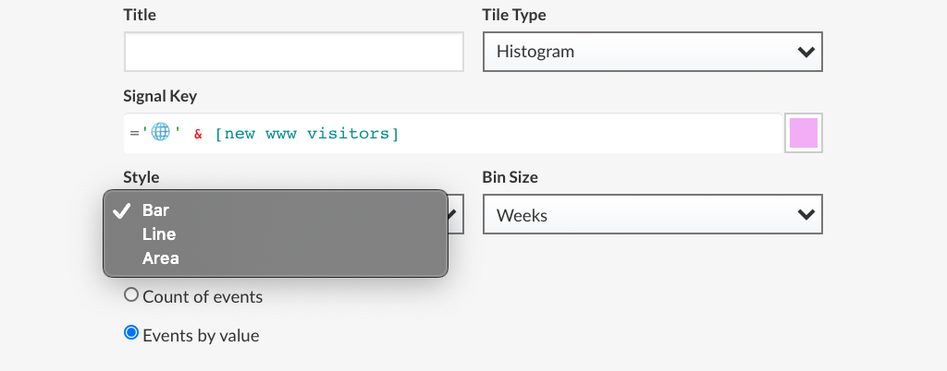Open the Tile Type Histogram dropdown
The image size is (947, 371).
tap(652, 52)
